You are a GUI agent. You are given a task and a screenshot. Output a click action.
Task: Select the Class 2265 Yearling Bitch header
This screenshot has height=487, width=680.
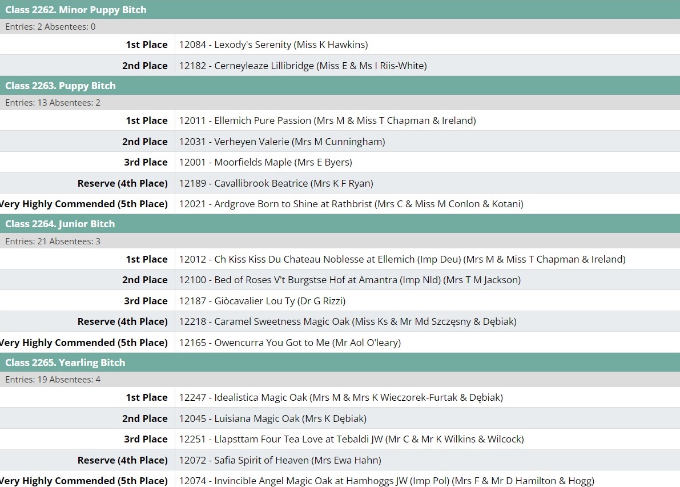point(65,363)
